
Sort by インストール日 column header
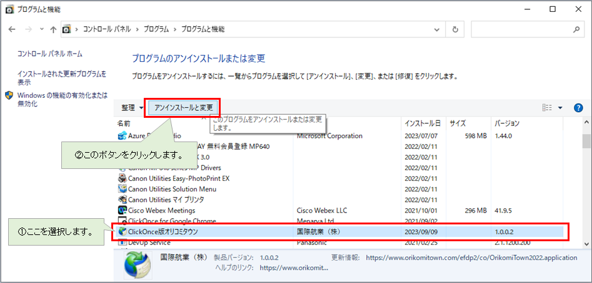pyautogui.click(x=423, y=123)
